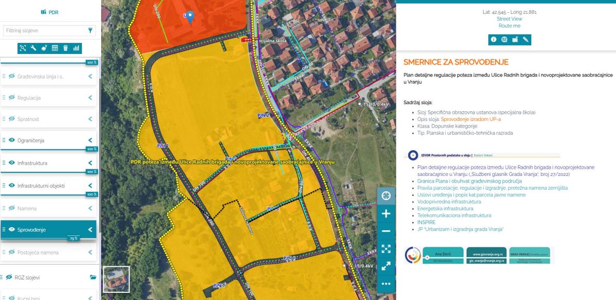Click the Filtriraj slojeve search field
Viewport: 616px width, 300px height.
coord(45,31)
